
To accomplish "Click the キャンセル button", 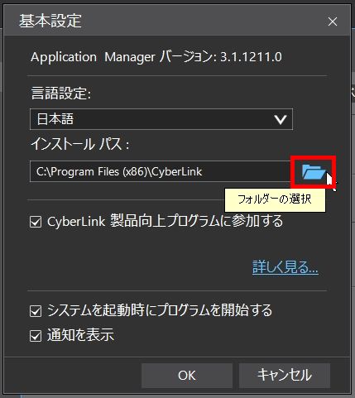I will (x=285, y=376).
